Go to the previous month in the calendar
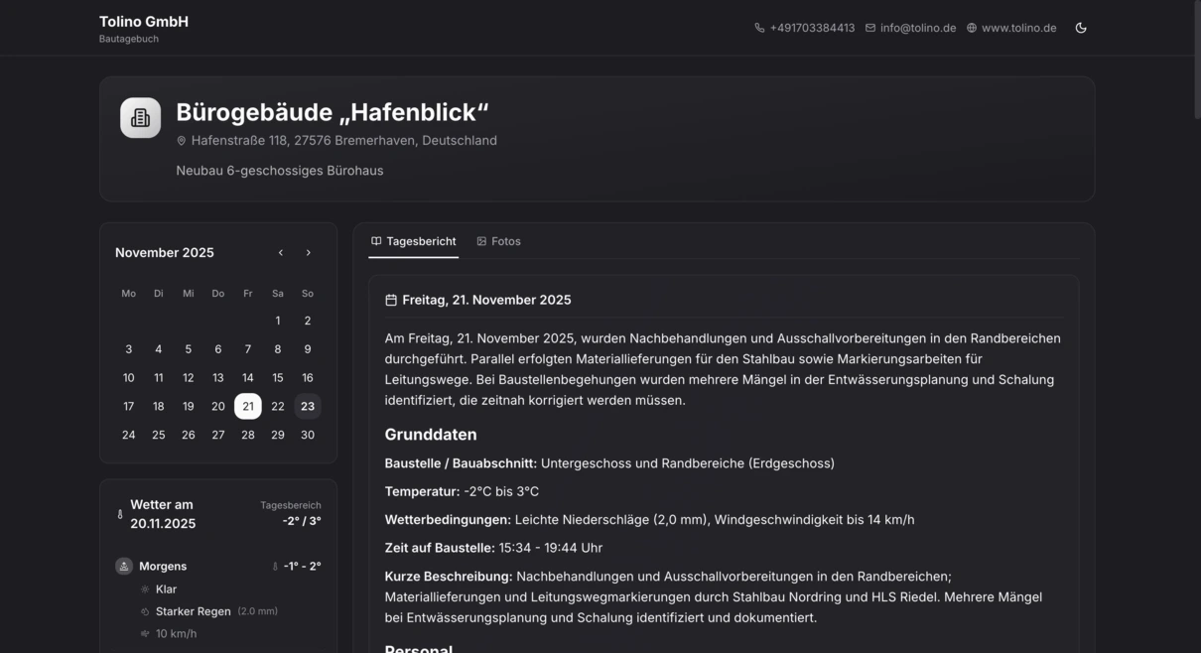This screenshot has height=653, width=1201. click(x=281, y=252)
